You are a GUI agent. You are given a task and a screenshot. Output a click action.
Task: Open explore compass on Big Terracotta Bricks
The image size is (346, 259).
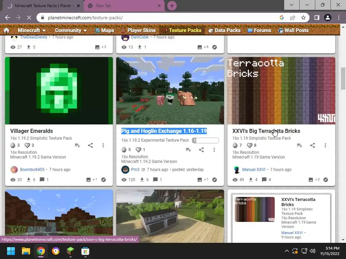coord(325,180)
